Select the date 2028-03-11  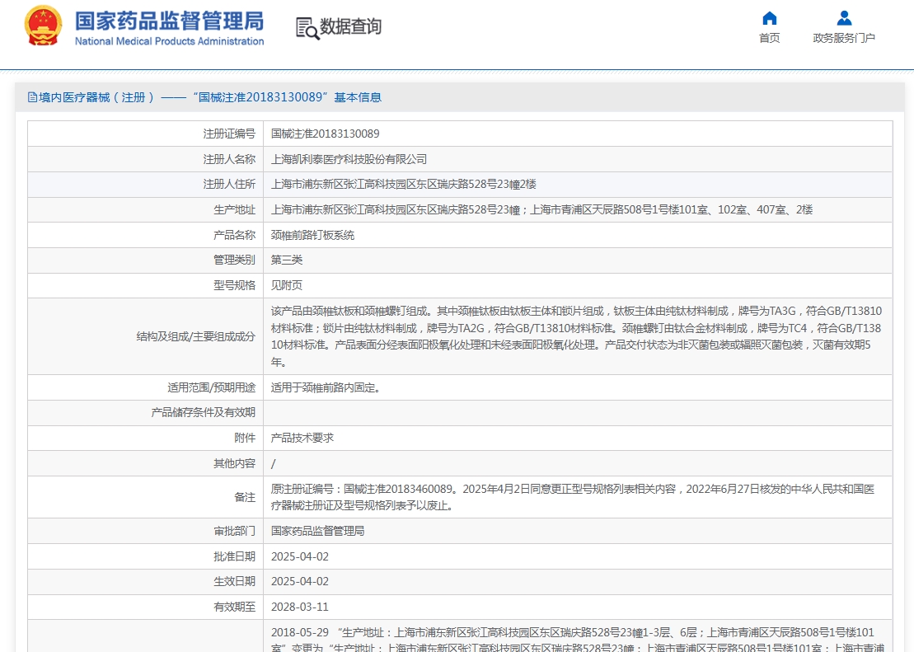click(300, 607)
